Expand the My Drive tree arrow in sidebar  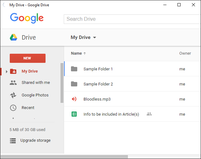[x=7, y=72]
